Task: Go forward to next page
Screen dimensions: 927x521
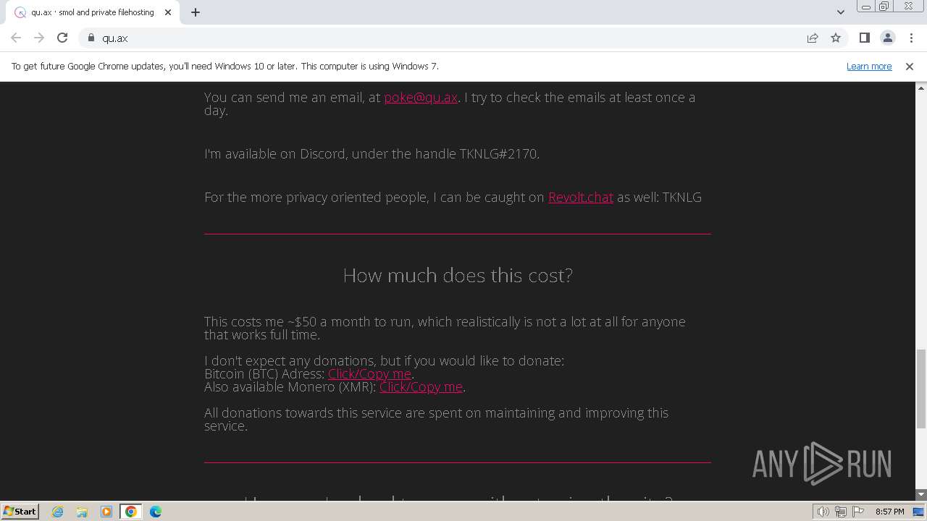Action: click(x=39, y=38)
